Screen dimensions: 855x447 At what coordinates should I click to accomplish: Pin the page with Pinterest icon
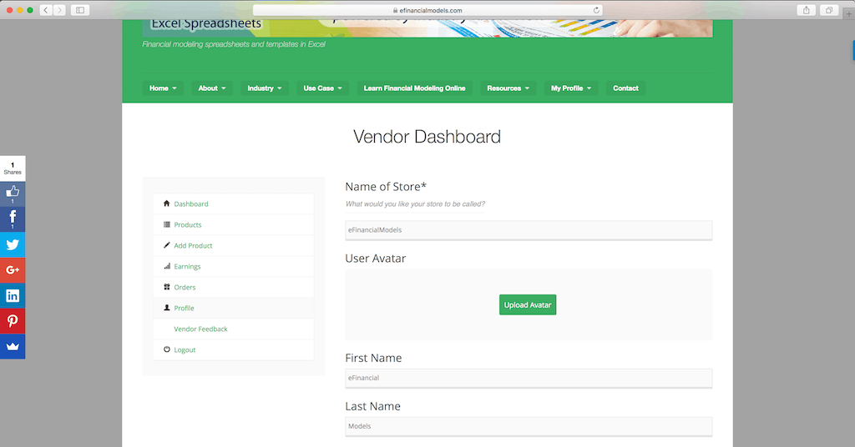[x=13, y=321]
